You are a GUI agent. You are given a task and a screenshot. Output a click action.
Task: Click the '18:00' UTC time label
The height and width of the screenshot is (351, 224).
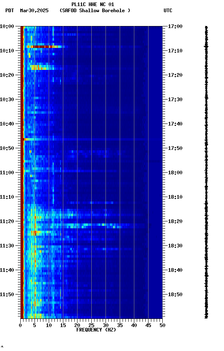coord(175,173)
